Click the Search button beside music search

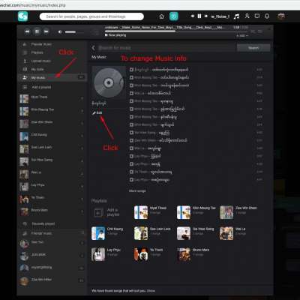[x=253, y=48]
